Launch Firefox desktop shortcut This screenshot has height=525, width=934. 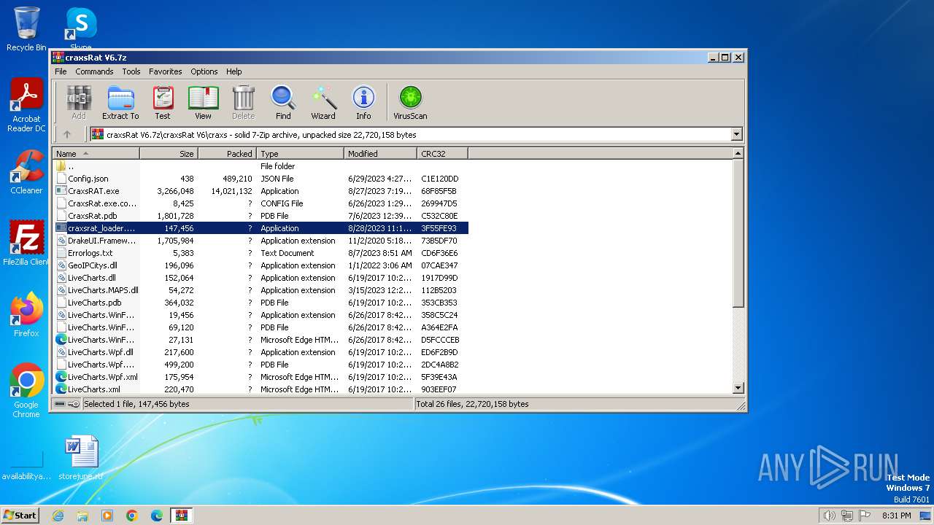(26, 315)
